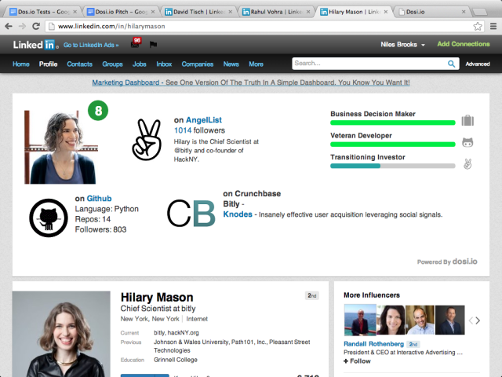502x377 pixels.
Task: Follow Randall Rothenberg
Action: pos(357,361)
